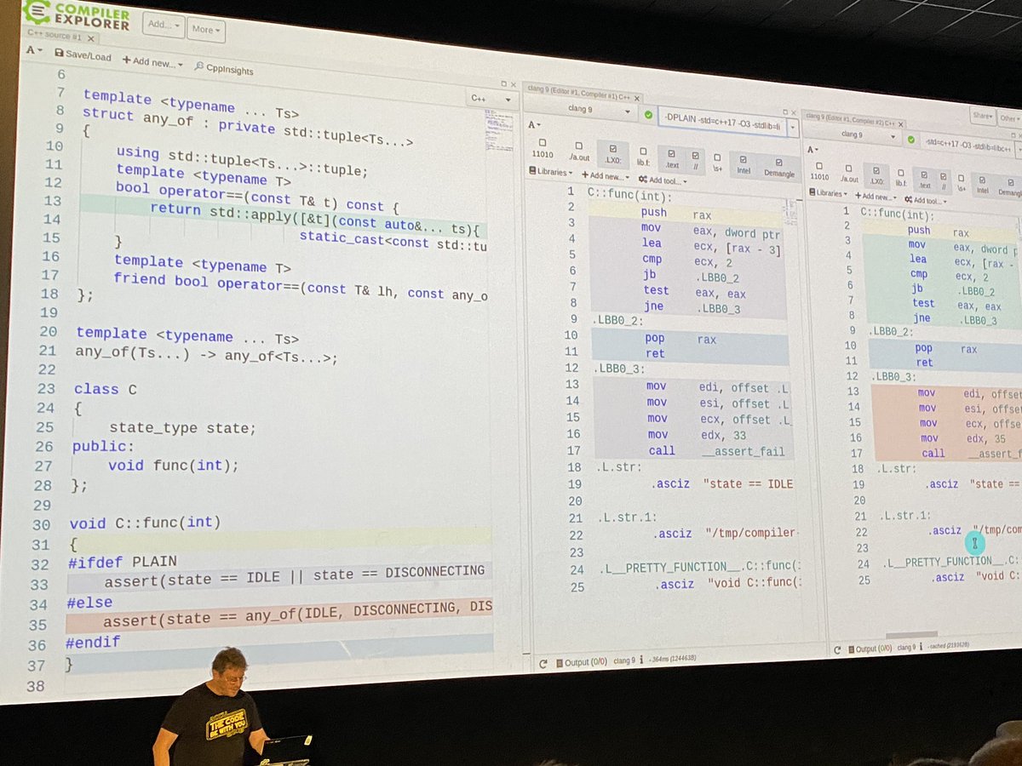
Task: Toggle 11010 binary output in compiler #1
Action: coord(542,148)
